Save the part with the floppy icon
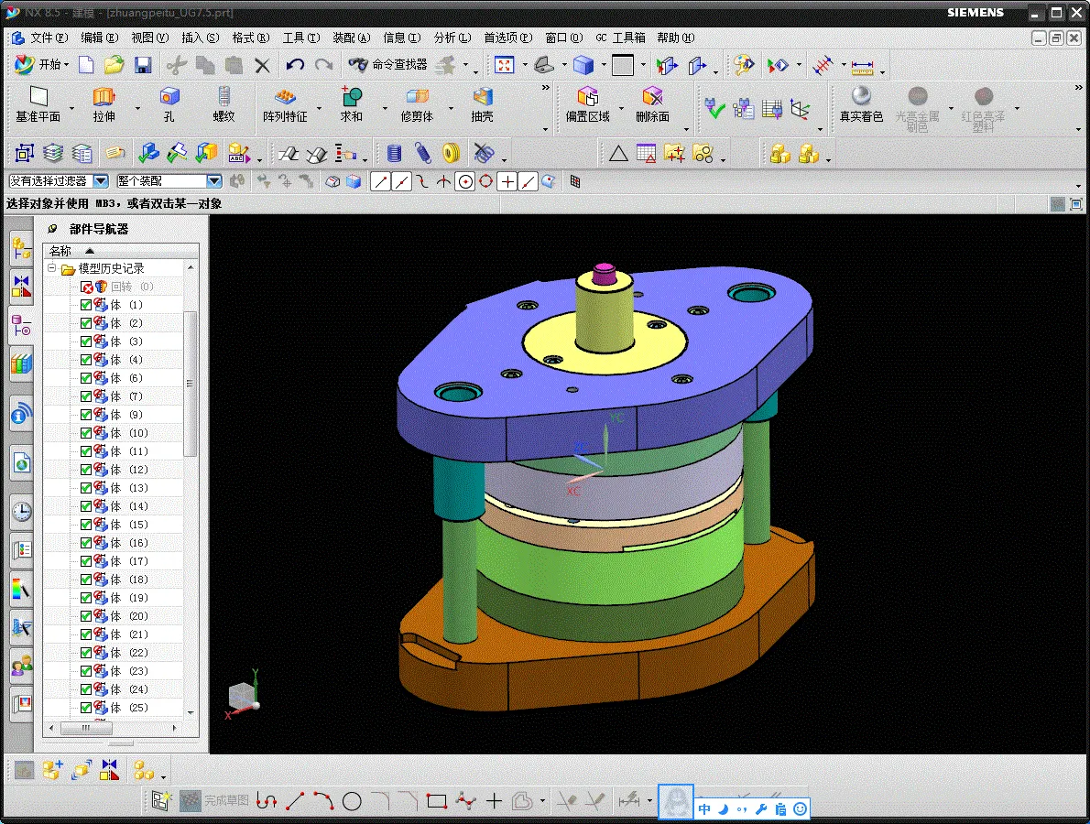Image resolution: width=1090 pixels, height=824 pixels. pos(143,65)
